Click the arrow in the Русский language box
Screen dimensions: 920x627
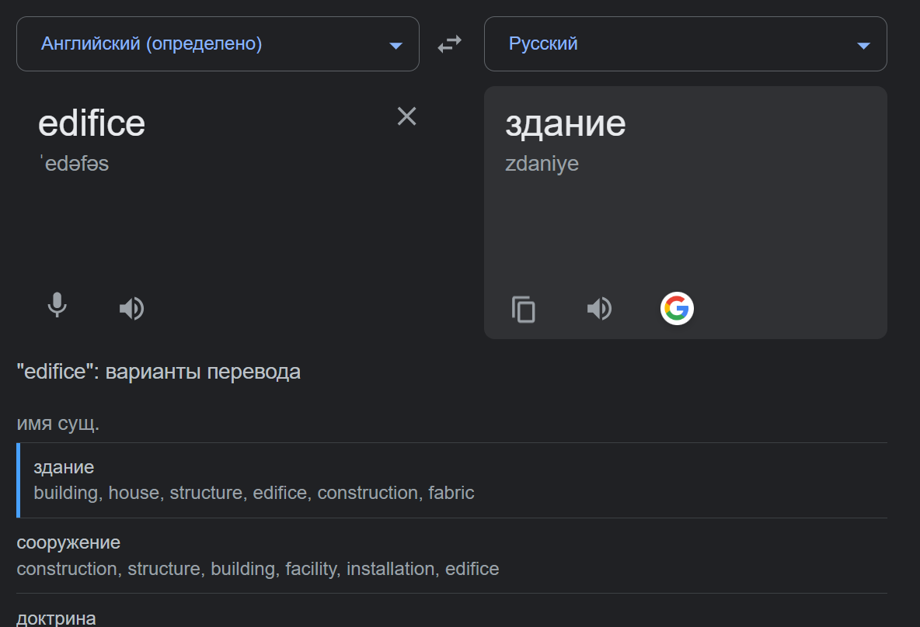click(863, 46)
